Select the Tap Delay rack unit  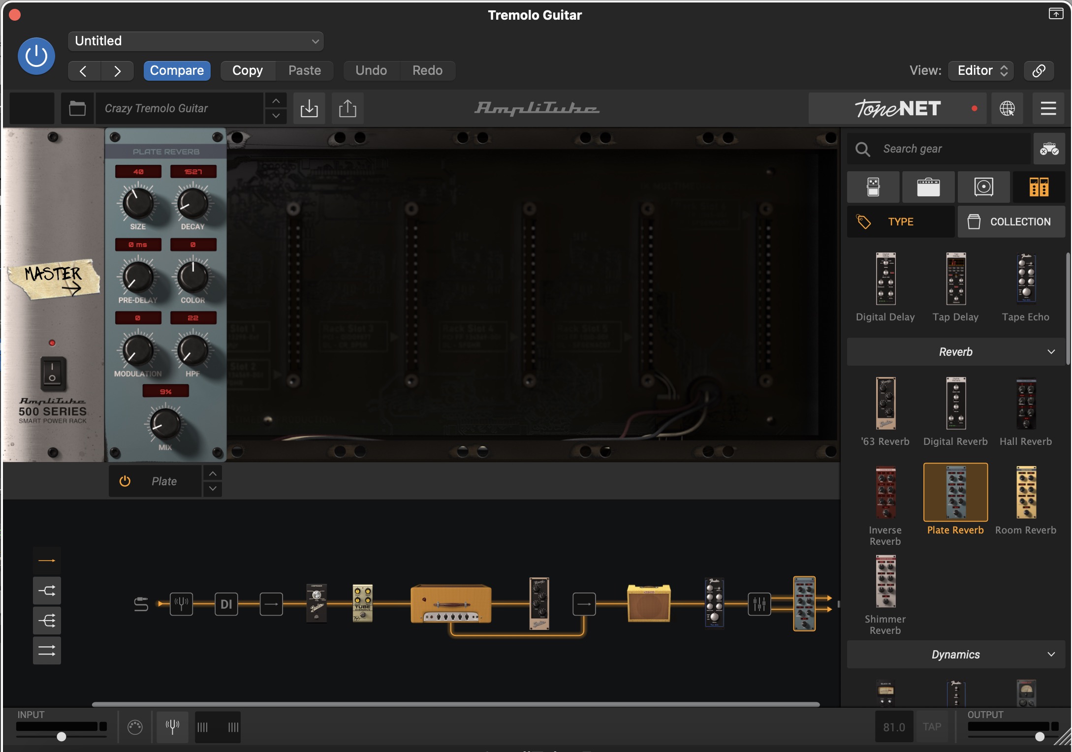click(x=956, y=287)
